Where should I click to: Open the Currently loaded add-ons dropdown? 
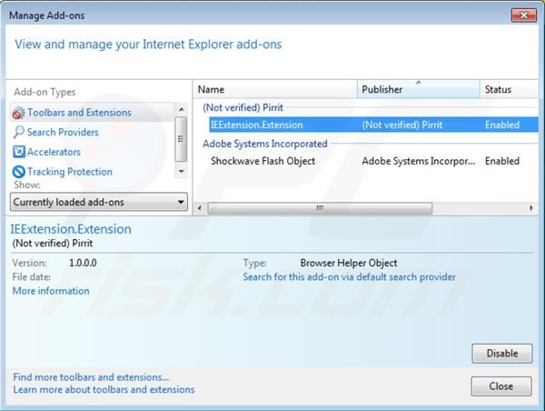(99, 202)
